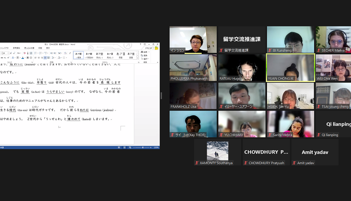351x201 pixels.
Task: Select YUAN CHONGJIE's highlighted video tile
Action: [290, 67]
